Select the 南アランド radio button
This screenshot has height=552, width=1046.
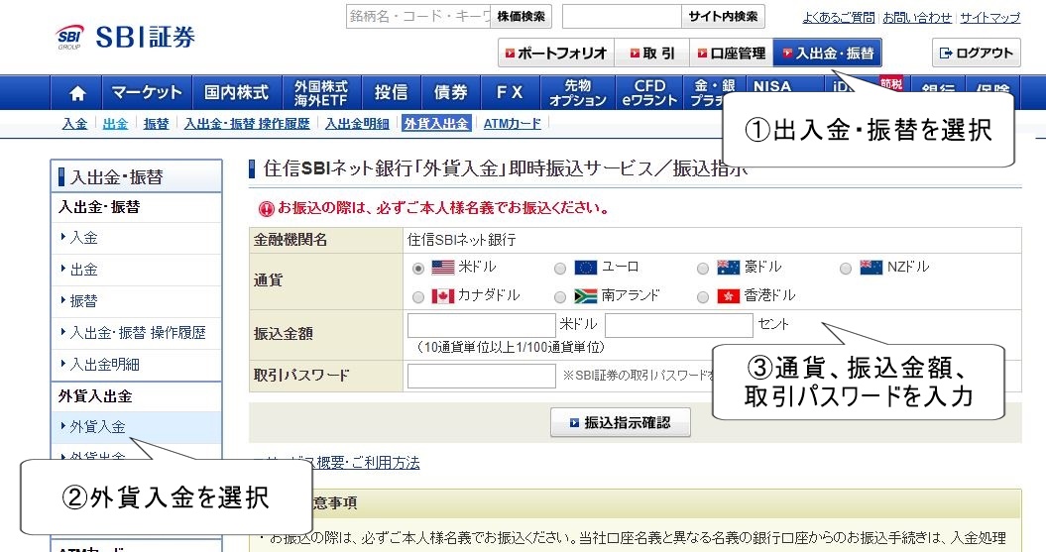point(560,297)
